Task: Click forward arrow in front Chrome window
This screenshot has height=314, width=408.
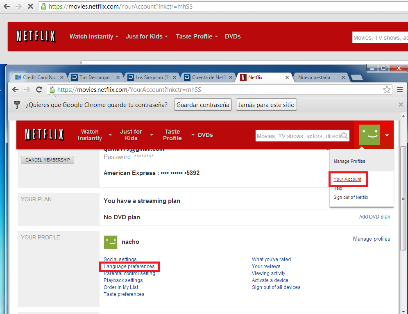Action: [x=27, y=90]
